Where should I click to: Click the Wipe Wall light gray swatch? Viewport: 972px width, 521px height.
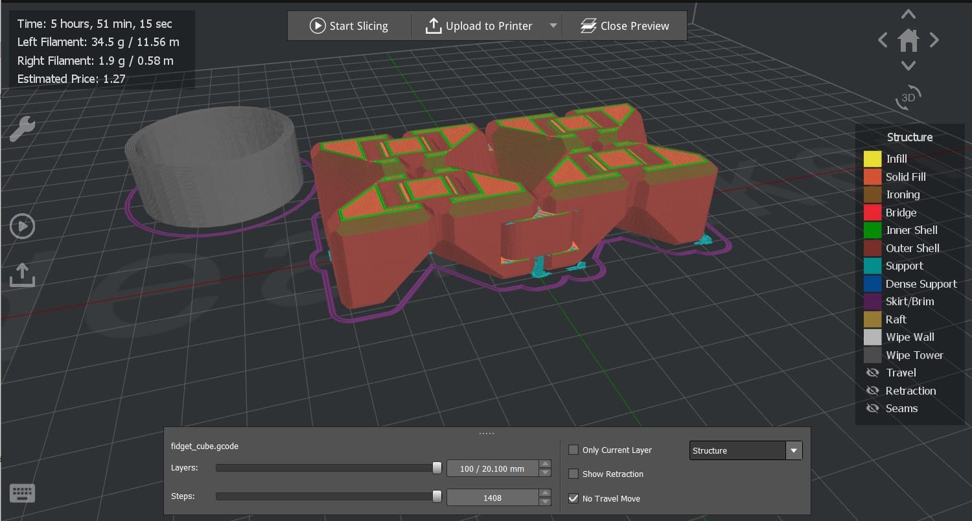pyautogui.click(x=872, y=337)
